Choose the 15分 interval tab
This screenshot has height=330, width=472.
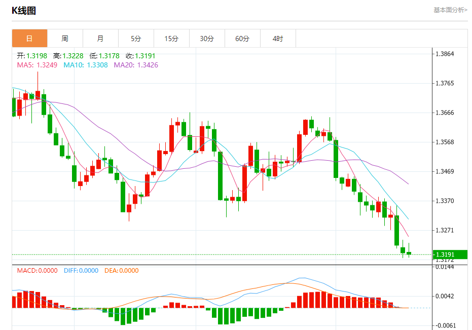pyautogui.click(x=171, y=39)
